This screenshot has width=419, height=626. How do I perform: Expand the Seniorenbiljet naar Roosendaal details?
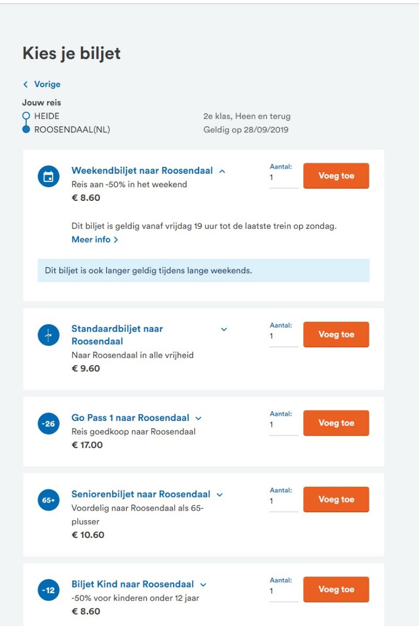(220, 495)
